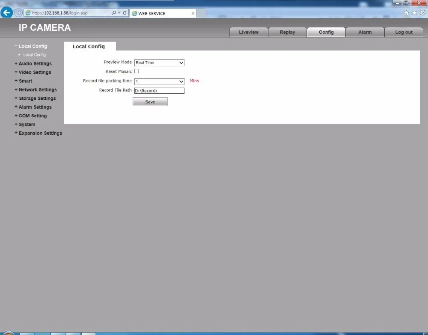Image resolution: width=428 pixels, height=335 pixels.
Task: Expand the System menu group
Action: [25, 125]
